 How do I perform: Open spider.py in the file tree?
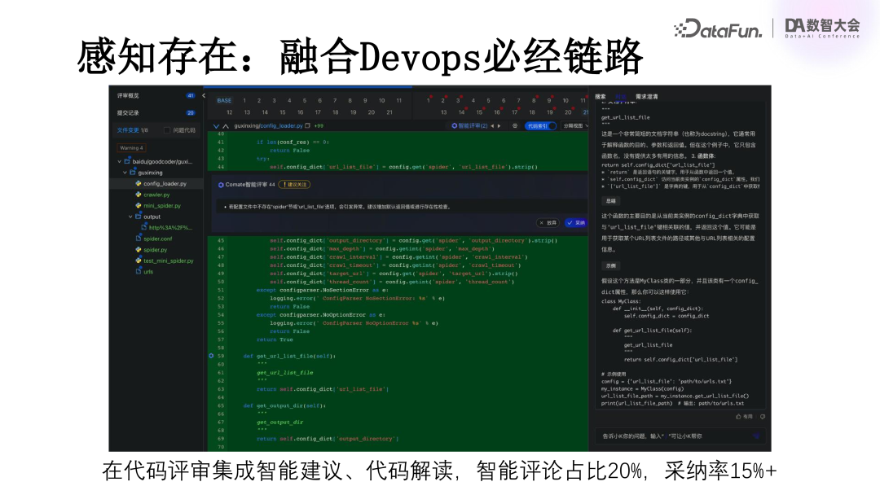pos(156,249)
